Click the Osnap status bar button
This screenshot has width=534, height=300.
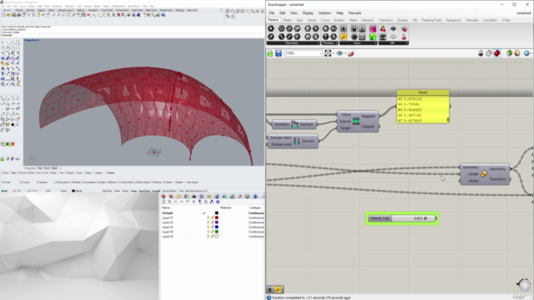[x=133, y=191]
